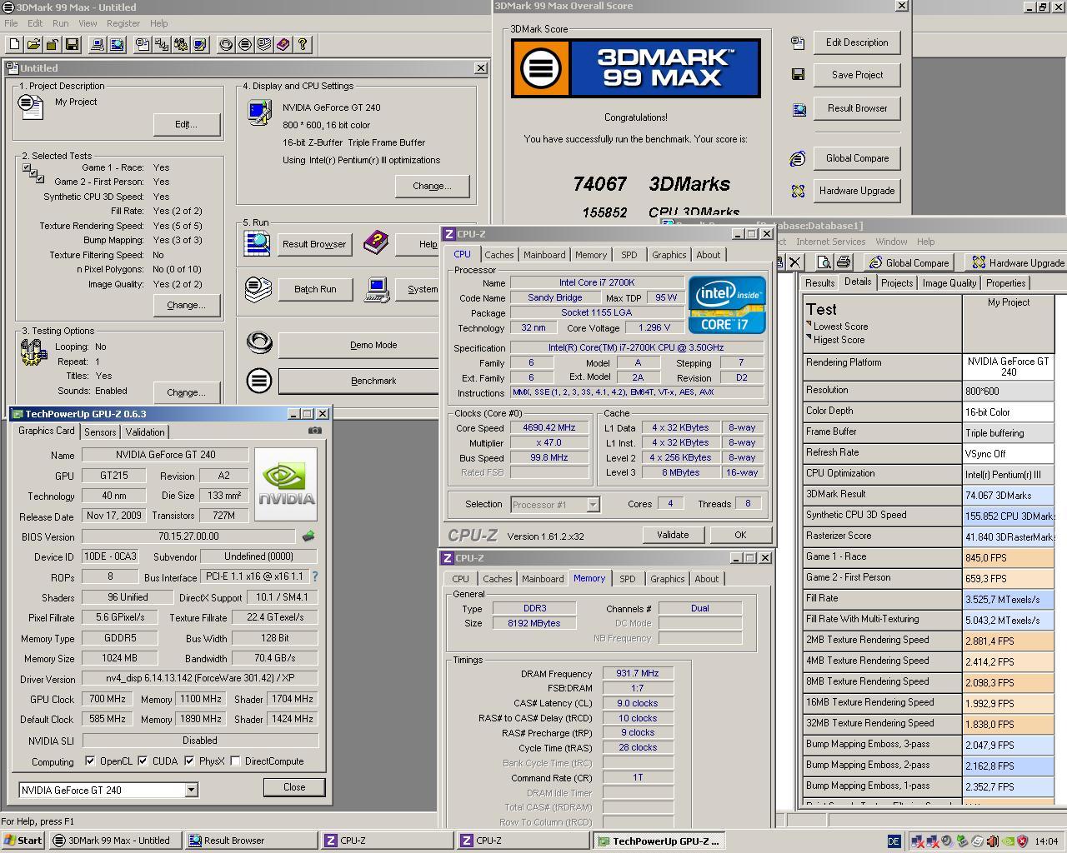The height and width of the screenshot is (853, 1067).
Task: Toggle the OpenCL checkbox in GPU-Z
Action: click(x=90, y=761)
